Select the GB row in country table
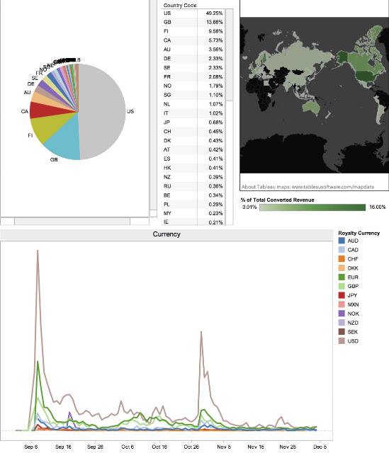Screen dimensions: 389x453 193,22
